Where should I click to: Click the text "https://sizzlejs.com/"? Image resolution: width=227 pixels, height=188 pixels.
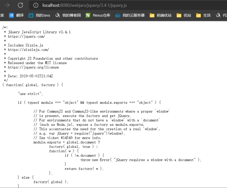[28, 50]
